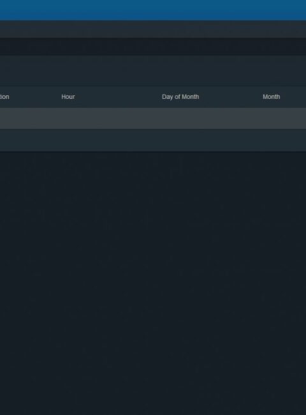
Task: Click the Month column header
Action: [272, 97]
